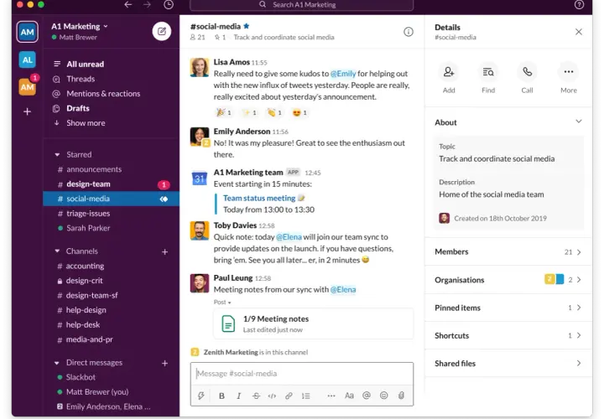Open the history clock icon
Viewport: 604px width, 419px height.
pyautogui.click(x=169, y=5)
